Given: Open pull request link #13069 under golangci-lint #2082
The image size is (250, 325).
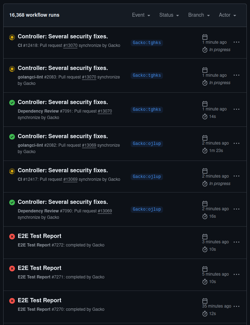Looking at the screenshot, I should coord(89,145).
